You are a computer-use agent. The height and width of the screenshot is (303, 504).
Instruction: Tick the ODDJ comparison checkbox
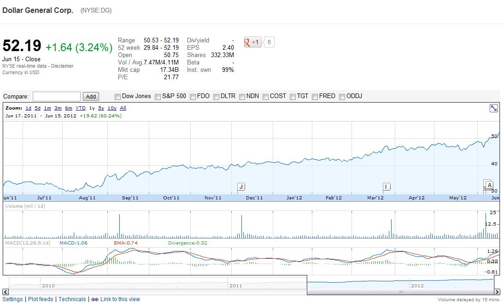(342, 97)
